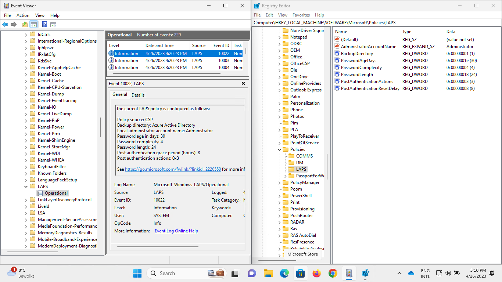Toggle the Show/Hide Action Pane icon
502x282 pixels.
tap(53, 25)
